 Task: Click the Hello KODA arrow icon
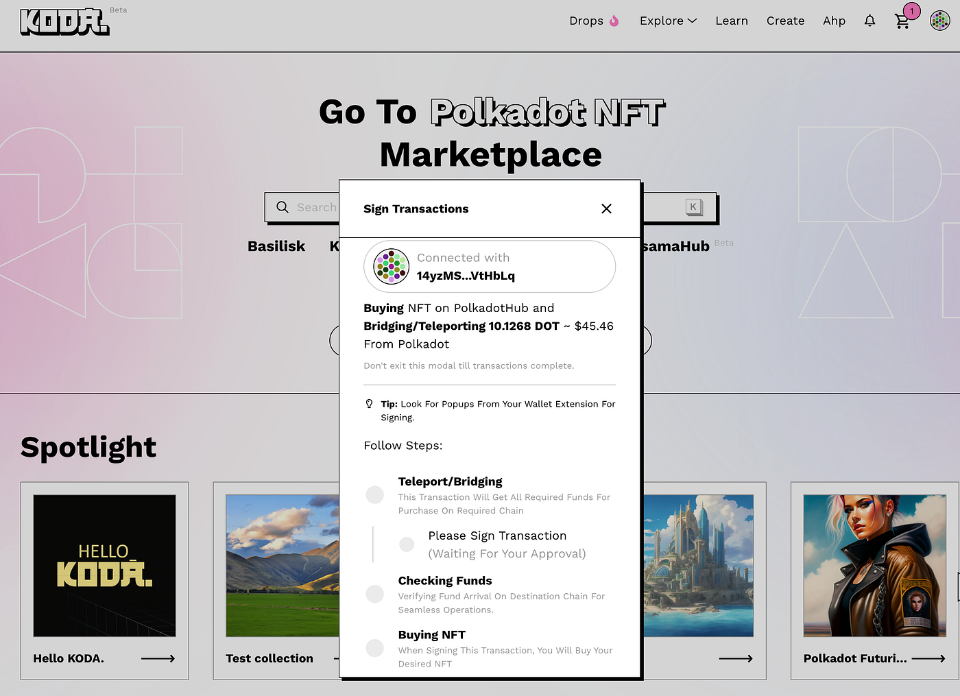158,658
